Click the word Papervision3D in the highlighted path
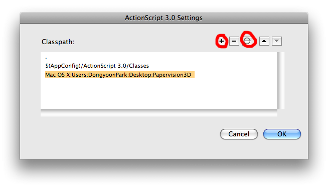 [x=172, y=75]
